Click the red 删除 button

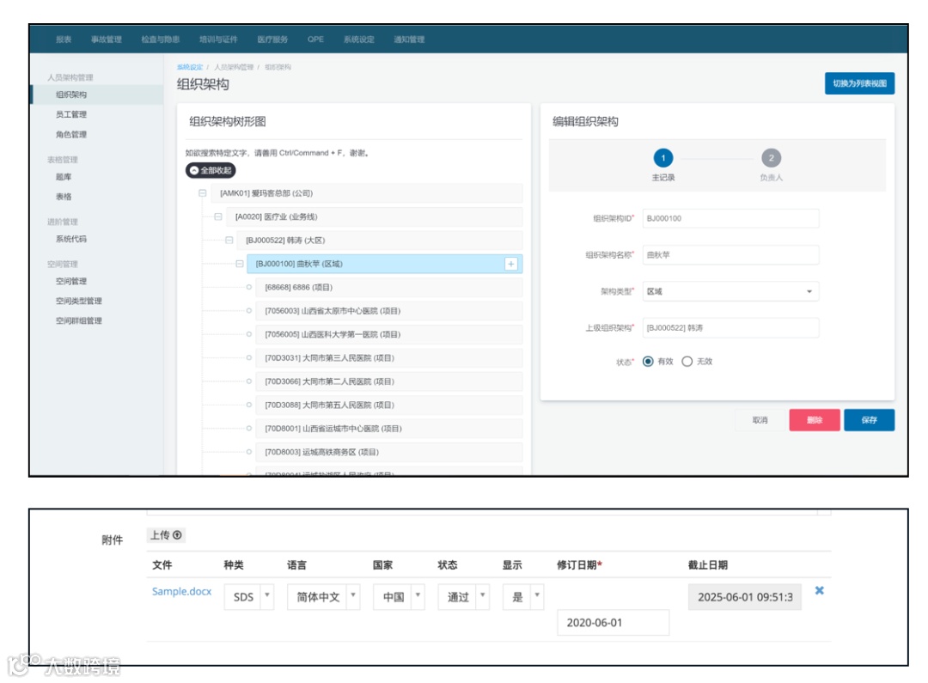[815, 420]
